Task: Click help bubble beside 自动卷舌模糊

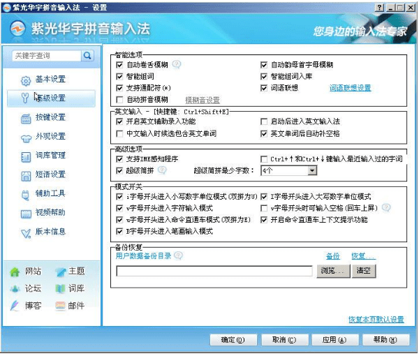Action: pyautogui.click(x=177, y=64)
